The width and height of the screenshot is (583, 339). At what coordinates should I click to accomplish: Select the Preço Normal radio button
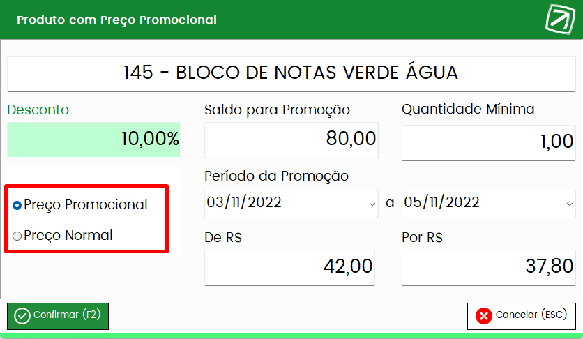click(17, 236)
